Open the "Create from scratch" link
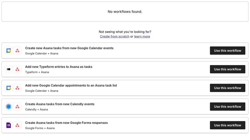The height and width of the screenshot is (140, 250). tap(114, 36)
